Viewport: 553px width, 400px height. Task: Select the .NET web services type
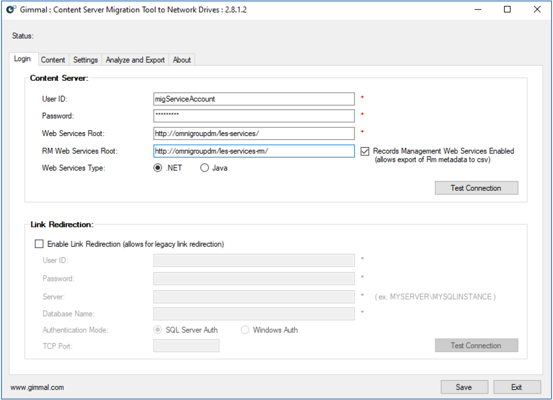tap(158, 168)
